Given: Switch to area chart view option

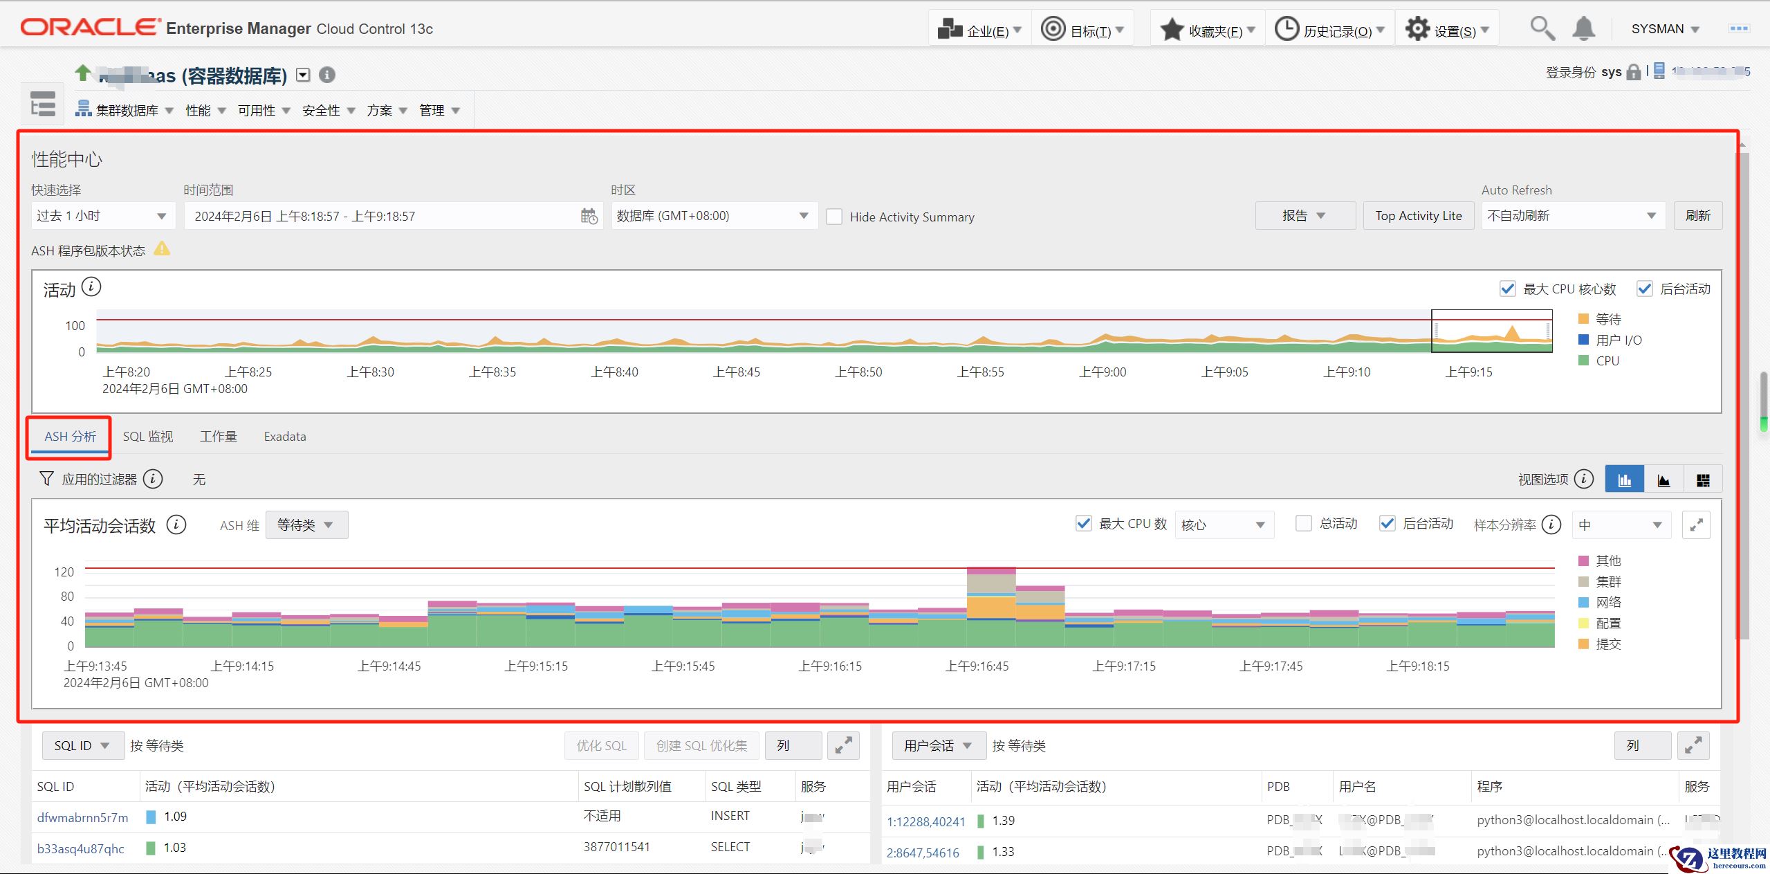Looking at the screenshot, I should pos(1663,480).
